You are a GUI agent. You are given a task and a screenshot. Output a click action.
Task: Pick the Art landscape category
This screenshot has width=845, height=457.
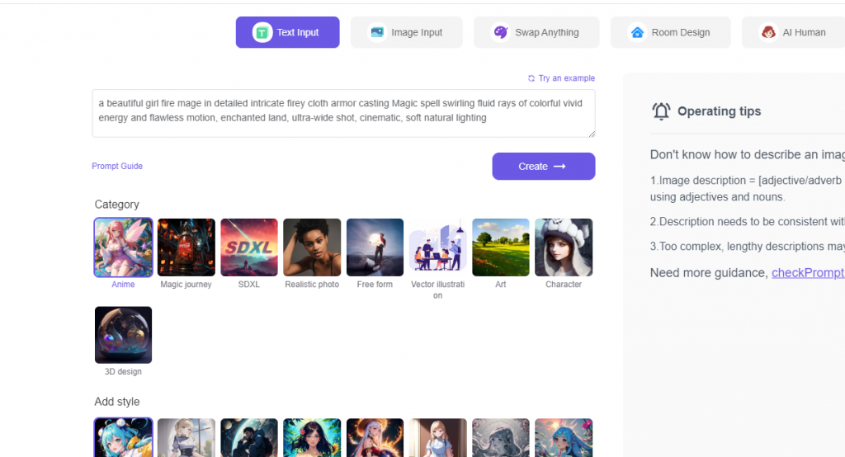pyautogui.click(x=501, y=247)
